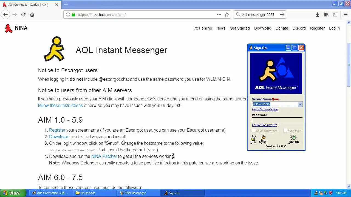Open the page actions three-dot menu
The height and width of the screenshot is (197, 351).
coord(219,15)
